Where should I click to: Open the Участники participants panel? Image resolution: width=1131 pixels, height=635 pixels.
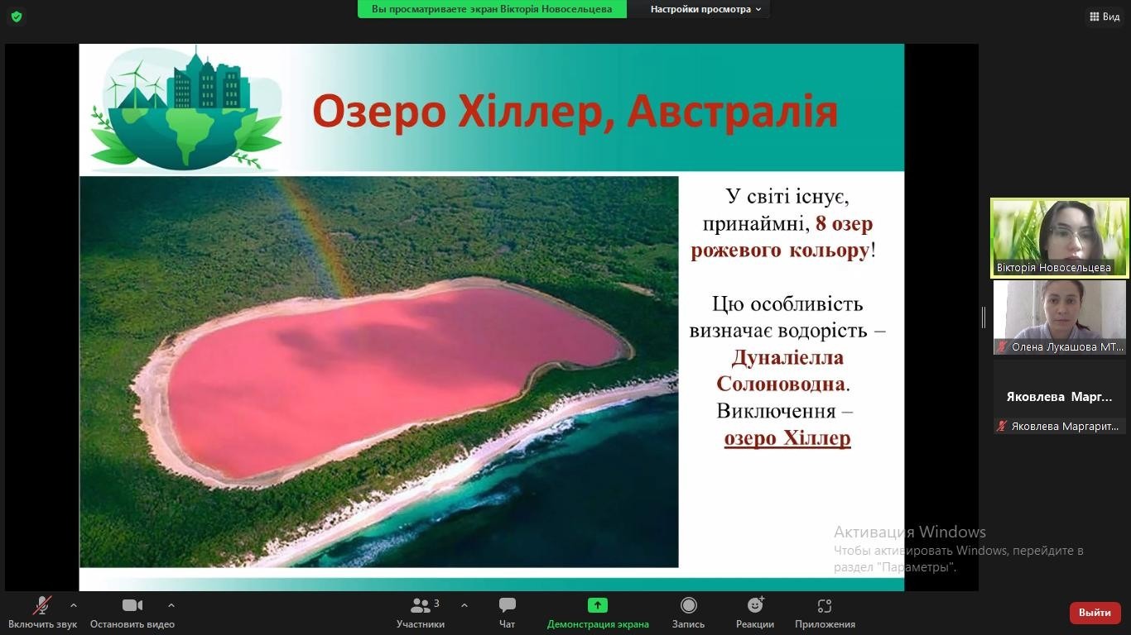pos(421,613)
